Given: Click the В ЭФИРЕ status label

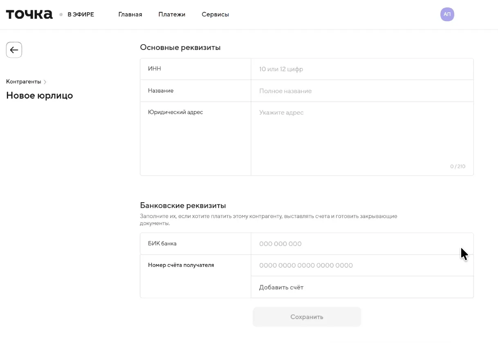Looking at the screenshot, I should pyautogui.click(x=81, y=14).
